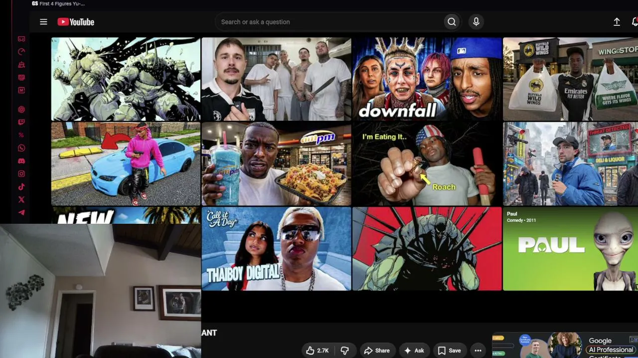Open TikTok from the sidebar
The width and height of the screenshot is (638, 358).
pyautogui.click(x=21, y=187)
